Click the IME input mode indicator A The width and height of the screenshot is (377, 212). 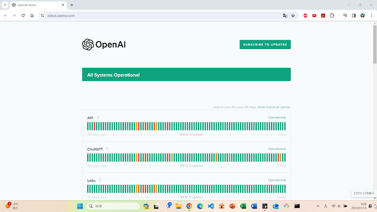click(x=326, y=206)
